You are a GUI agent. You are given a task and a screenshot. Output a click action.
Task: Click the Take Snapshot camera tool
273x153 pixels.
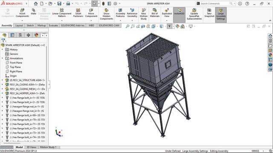click(209, 13)
